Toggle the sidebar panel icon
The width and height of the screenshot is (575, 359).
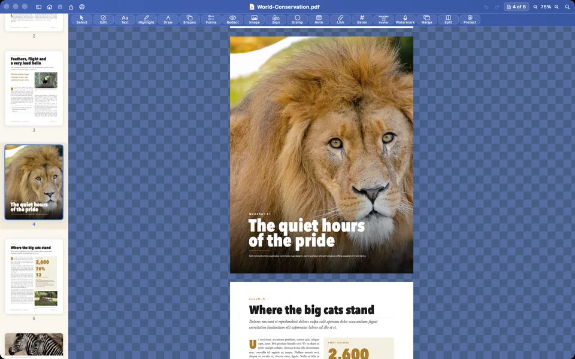[x=38, y=7]
